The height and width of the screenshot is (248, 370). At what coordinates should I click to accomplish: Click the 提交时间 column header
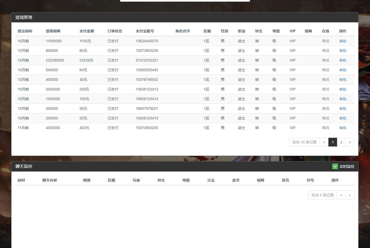pos(25,31)
